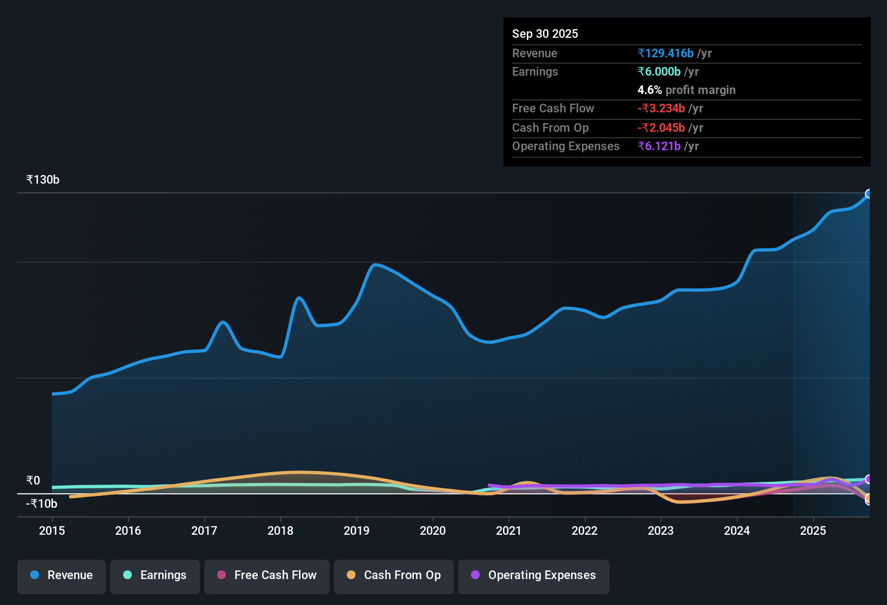Select the blue Revenue endpoint marker on chart
The width and height of the screenshot is (887, 605).
[x=869, y=193]
